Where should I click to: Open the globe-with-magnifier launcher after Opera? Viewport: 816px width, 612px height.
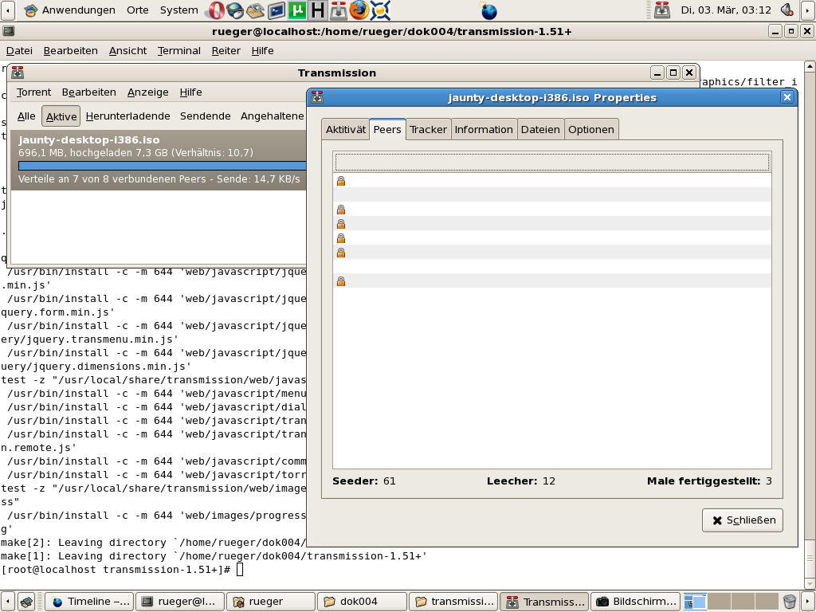point(235,10)
